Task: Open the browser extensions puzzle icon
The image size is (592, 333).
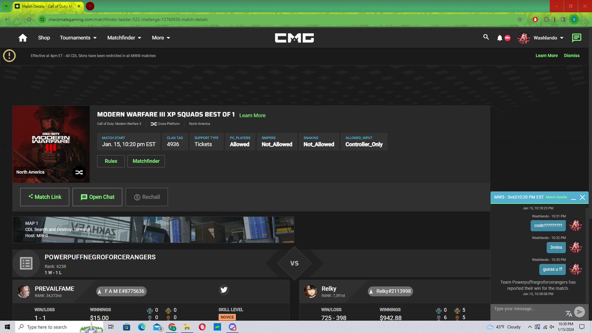Action: pos(546,19)
